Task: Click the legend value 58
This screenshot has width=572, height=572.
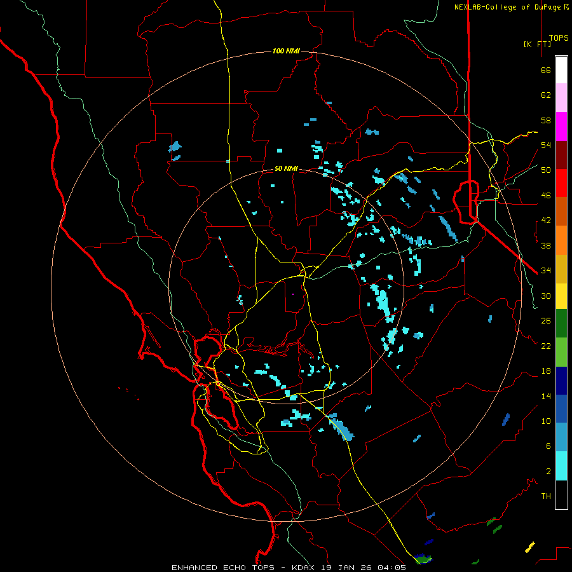Action: click(546, 120)
